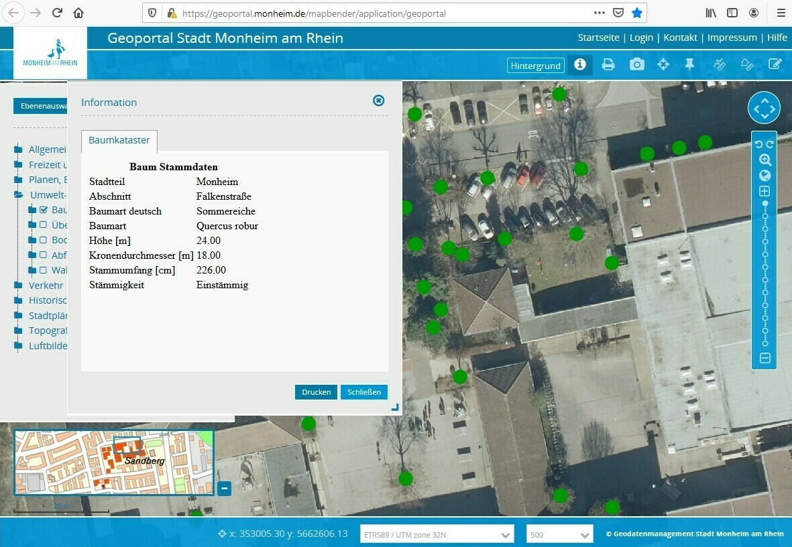Select the area measurement tool
The height and width of the screenshot is (547, 792).
pos(747,65)
